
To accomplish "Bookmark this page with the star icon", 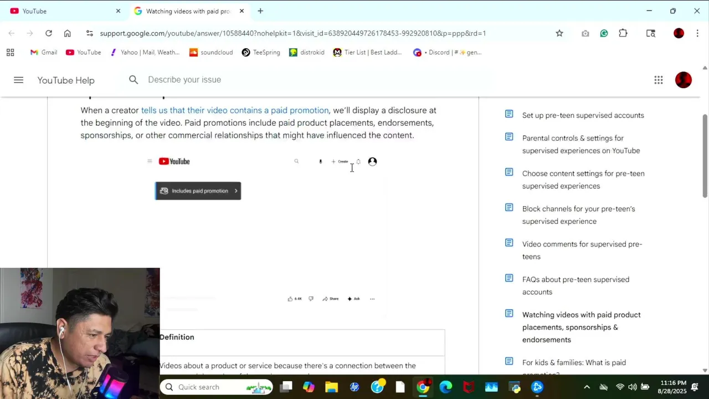I will (559, 33).
